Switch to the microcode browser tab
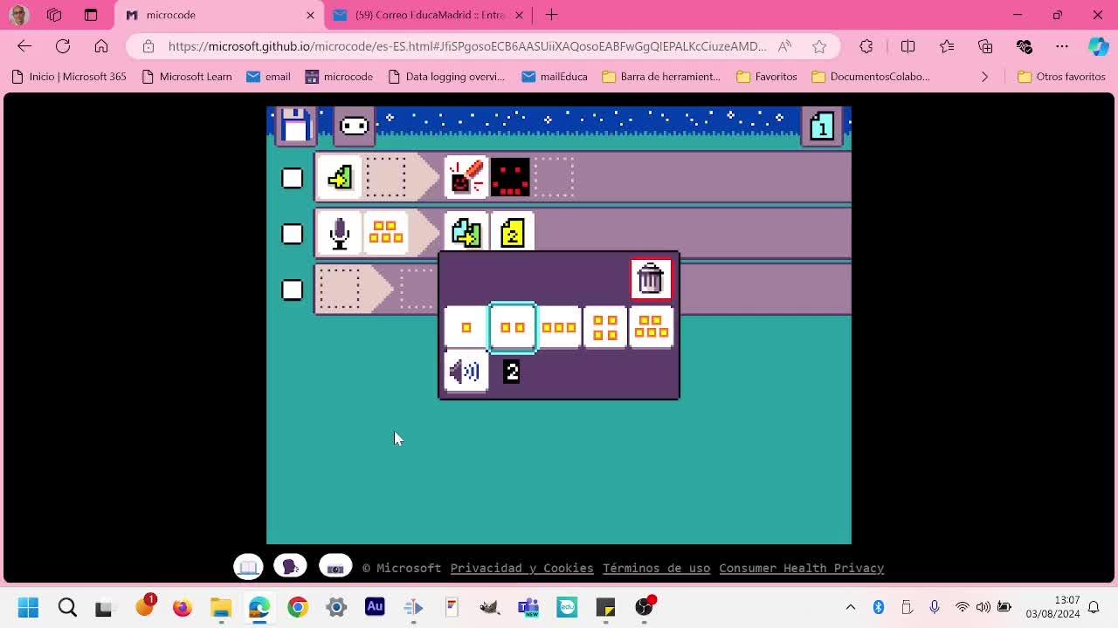This screenshot has height=628, width=1118. coord(219,15)
